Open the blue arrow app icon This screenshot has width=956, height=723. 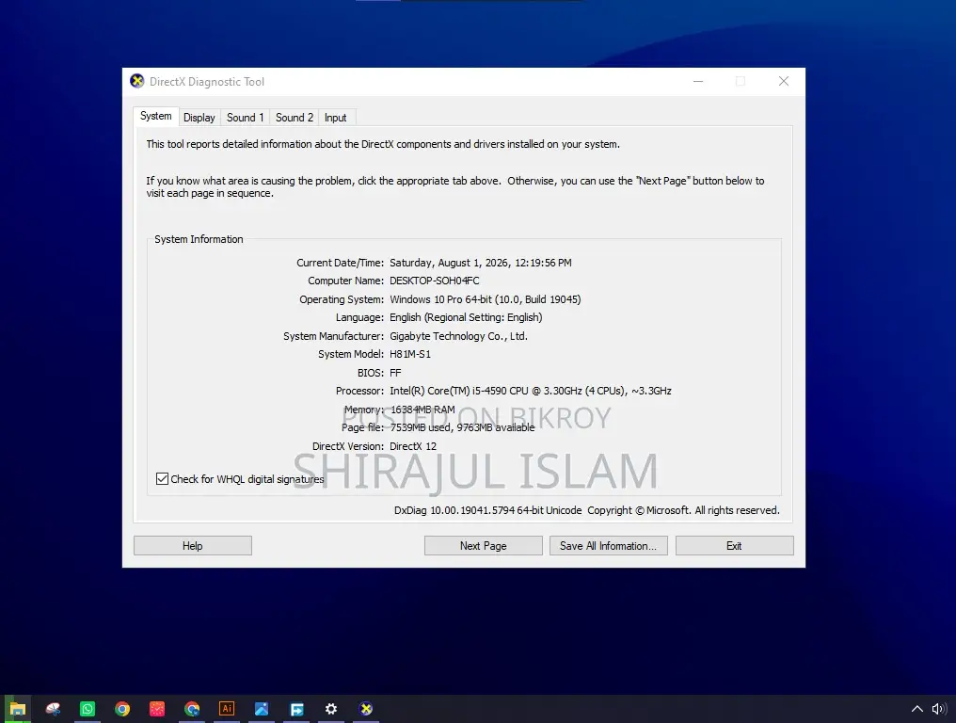296,709
